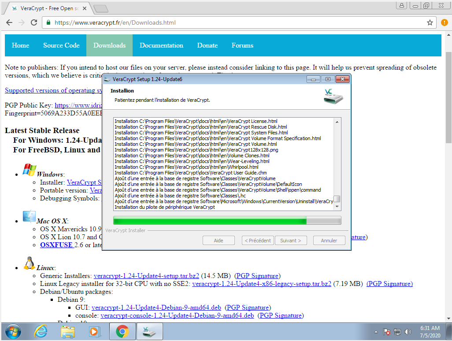
Task: Open the Windows Start menu
Action: [x=12, y=331]
